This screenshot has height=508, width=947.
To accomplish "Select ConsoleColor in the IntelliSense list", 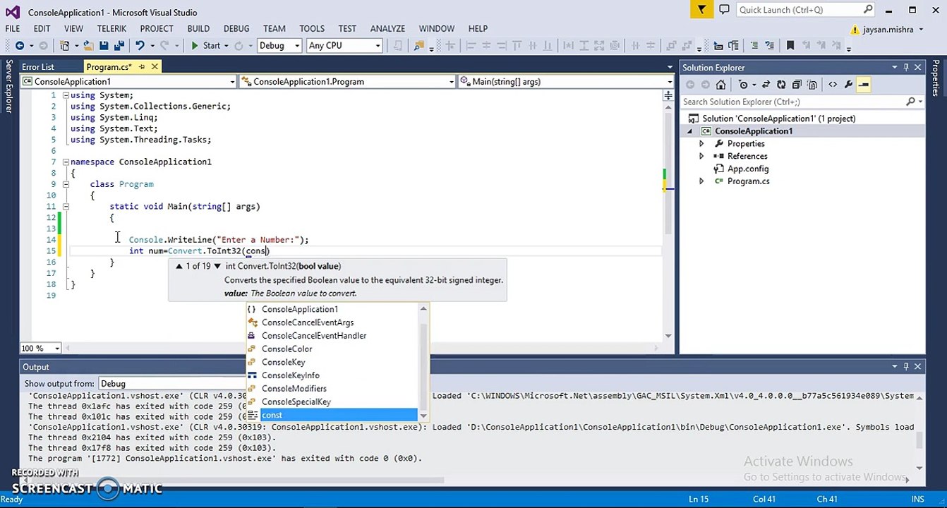I will (332, 349).
